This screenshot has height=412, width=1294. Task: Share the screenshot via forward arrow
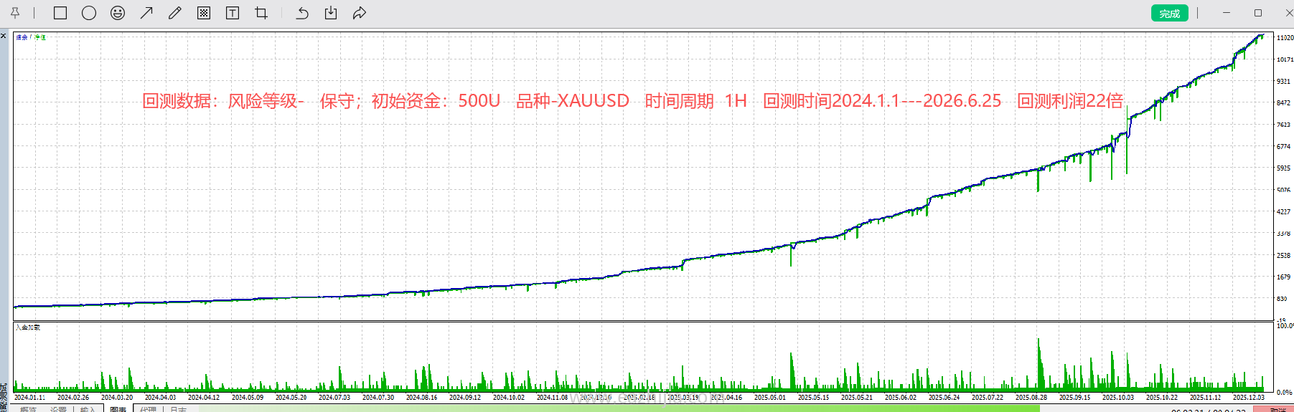(360, 13)
